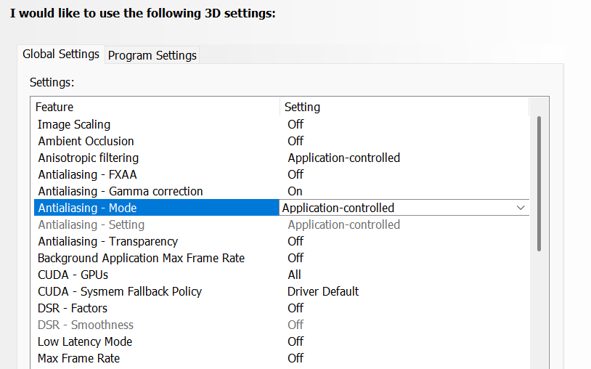Choose the Antialiasing - FXAA row
The height and width of the screenshot is (369, 591).
pos(87,174)
